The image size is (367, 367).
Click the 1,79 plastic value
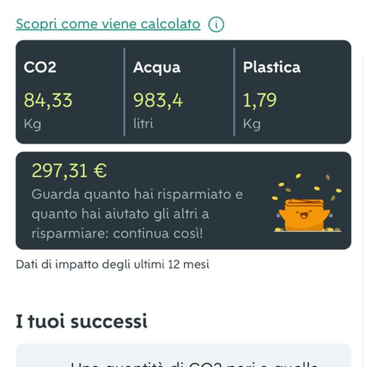(260, 100)
